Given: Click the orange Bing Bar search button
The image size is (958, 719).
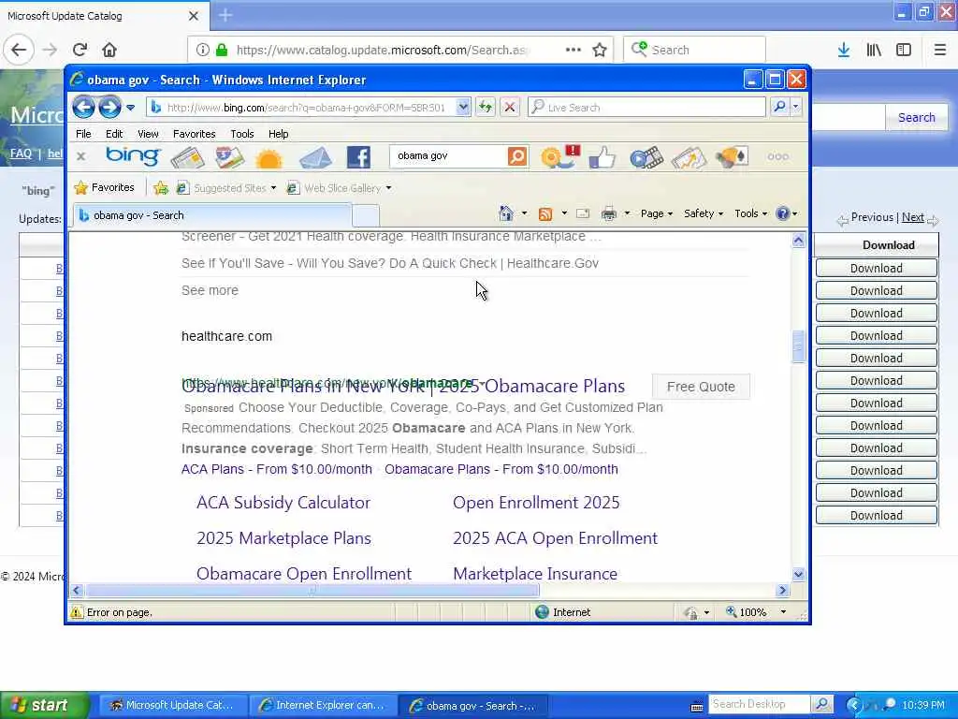Looking at the screenshot, I should coord(516,156).
